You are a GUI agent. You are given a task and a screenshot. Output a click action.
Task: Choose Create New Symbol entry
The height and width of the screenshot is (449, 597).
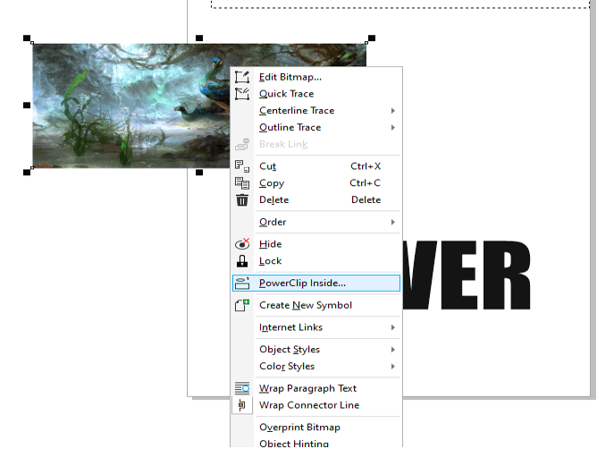pyautogui.click(x=316, y=305)
